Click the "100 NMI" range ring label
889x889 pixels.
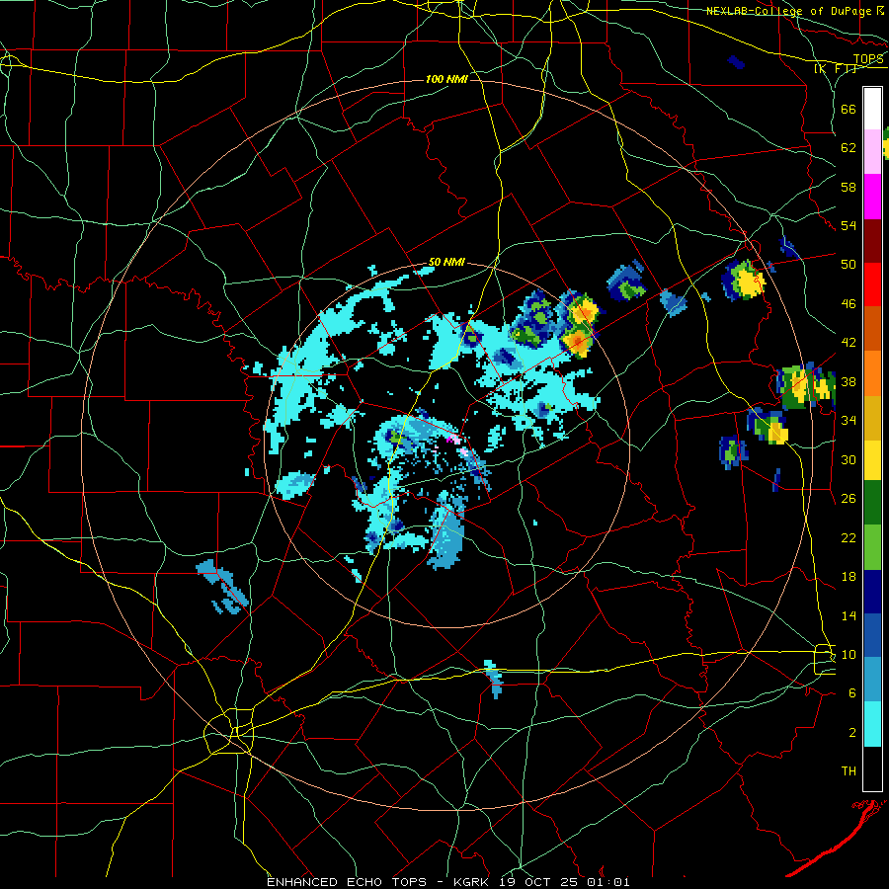click(446, 79)
